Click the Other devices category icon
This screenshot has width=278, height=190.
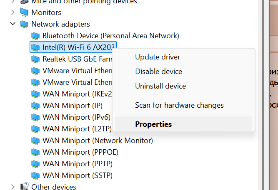coord(24,186)
